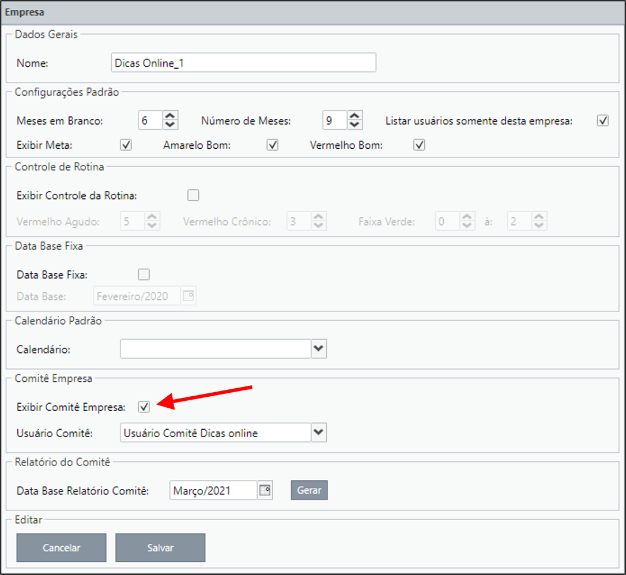Click the Comitê Empresa section label

53,378
